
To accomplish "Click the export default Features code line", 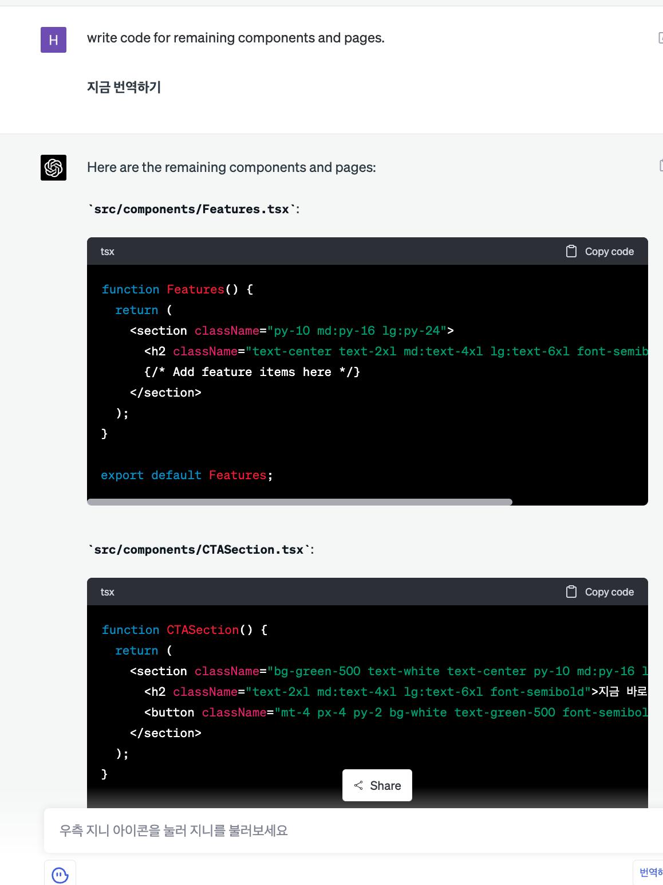I will 187,475.
